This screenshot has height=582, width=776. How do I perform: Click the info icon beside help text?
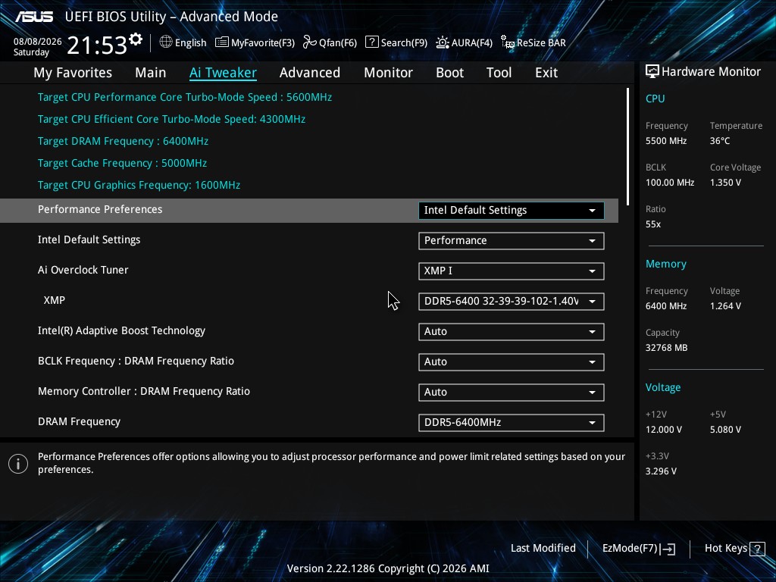point(18,464)
